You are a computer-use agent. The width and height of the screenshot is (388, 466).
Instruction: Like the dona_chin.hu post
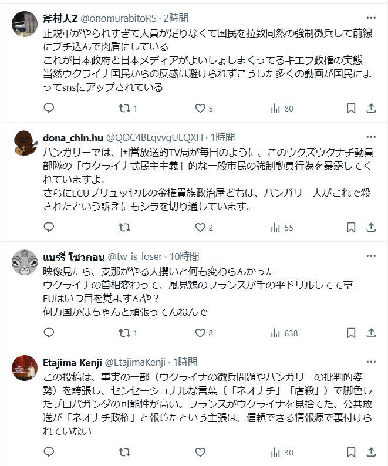click(200, 228)
